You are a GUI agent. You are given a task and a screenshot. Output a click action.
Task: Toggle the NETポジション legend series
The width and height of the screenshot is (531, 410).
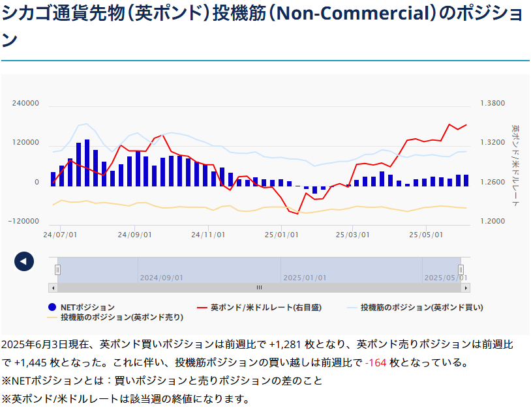pos(87,307)
